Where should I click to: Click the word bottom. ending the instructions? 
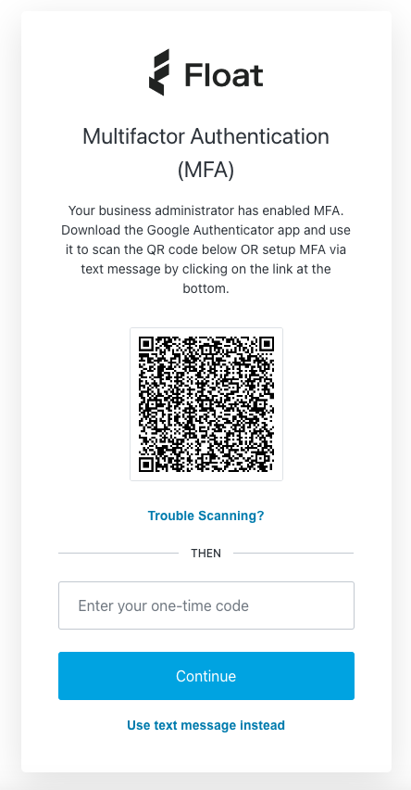[205, 288]
